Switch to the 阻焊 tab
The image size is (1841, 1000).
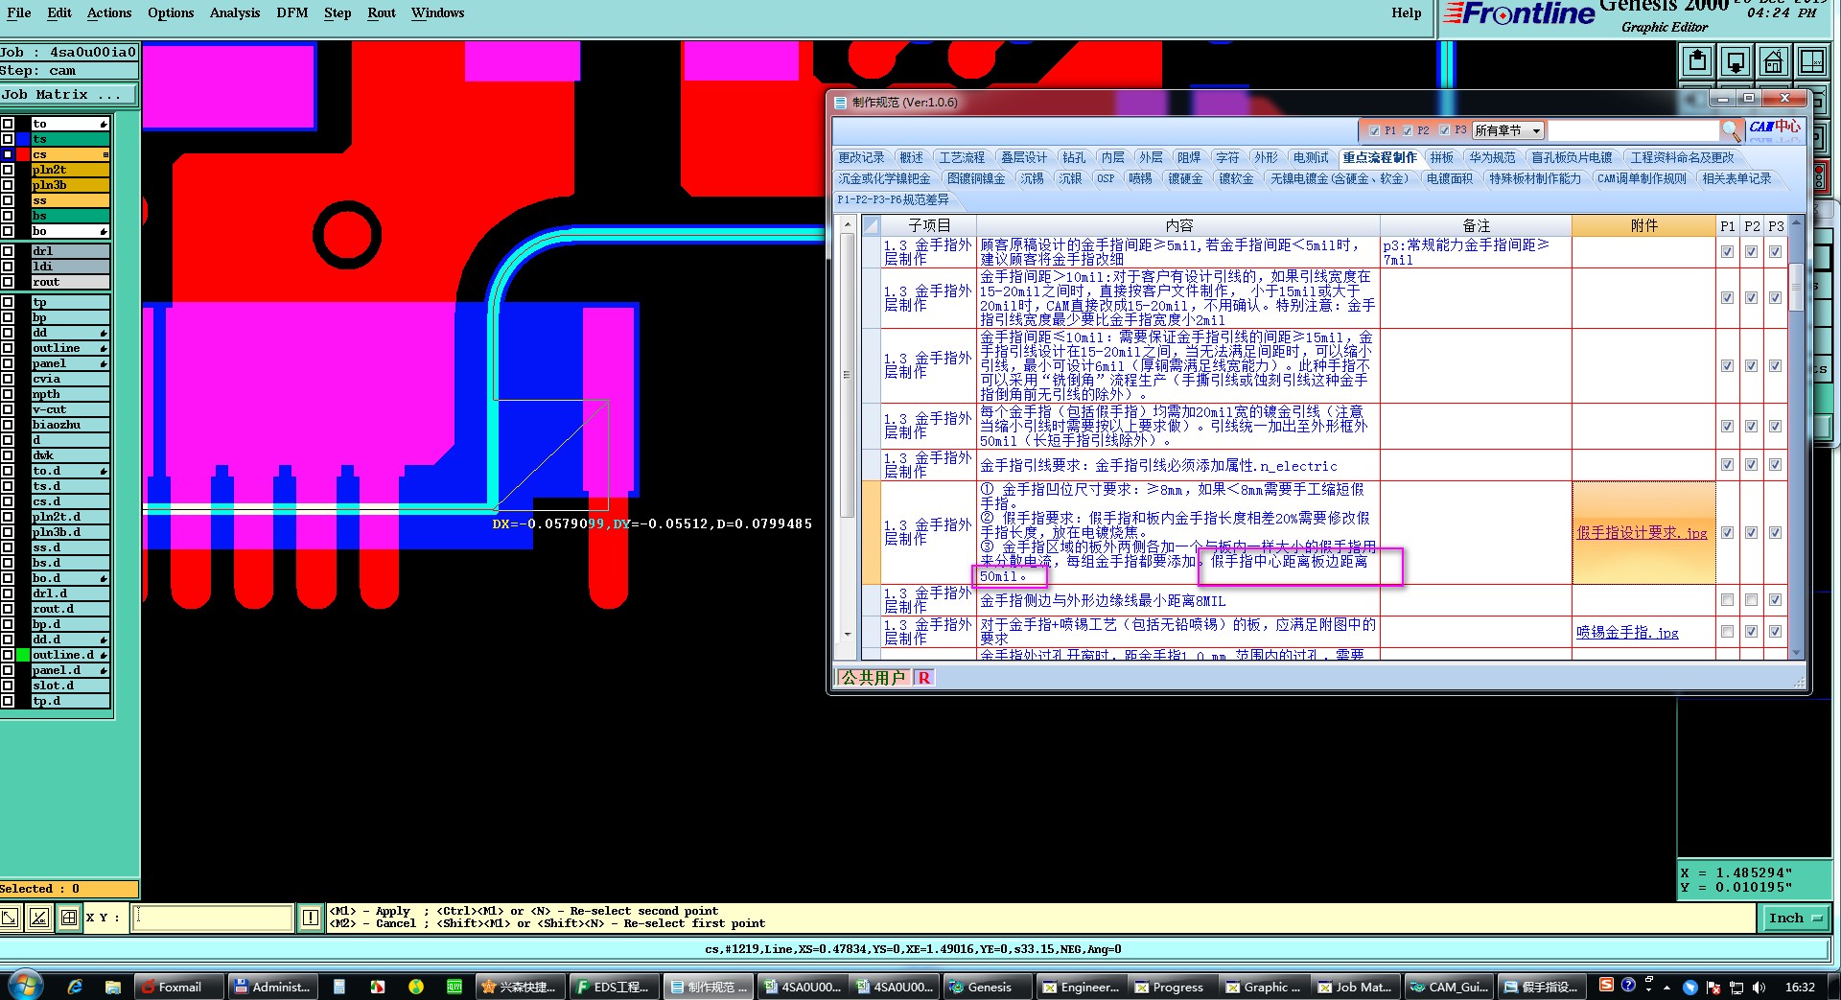[x=1188, y=157]
